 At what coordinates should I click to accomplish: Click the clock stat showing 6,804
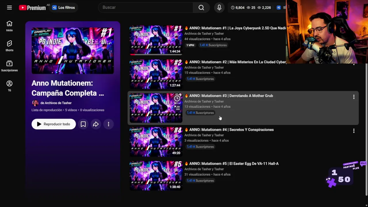pos(238,7)
